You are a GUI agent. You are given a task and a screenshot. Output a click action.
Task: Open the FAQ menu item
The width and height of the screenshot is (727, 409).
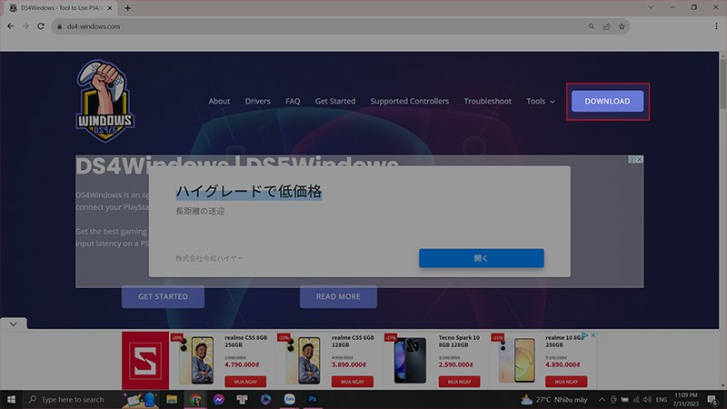(293, 101)
